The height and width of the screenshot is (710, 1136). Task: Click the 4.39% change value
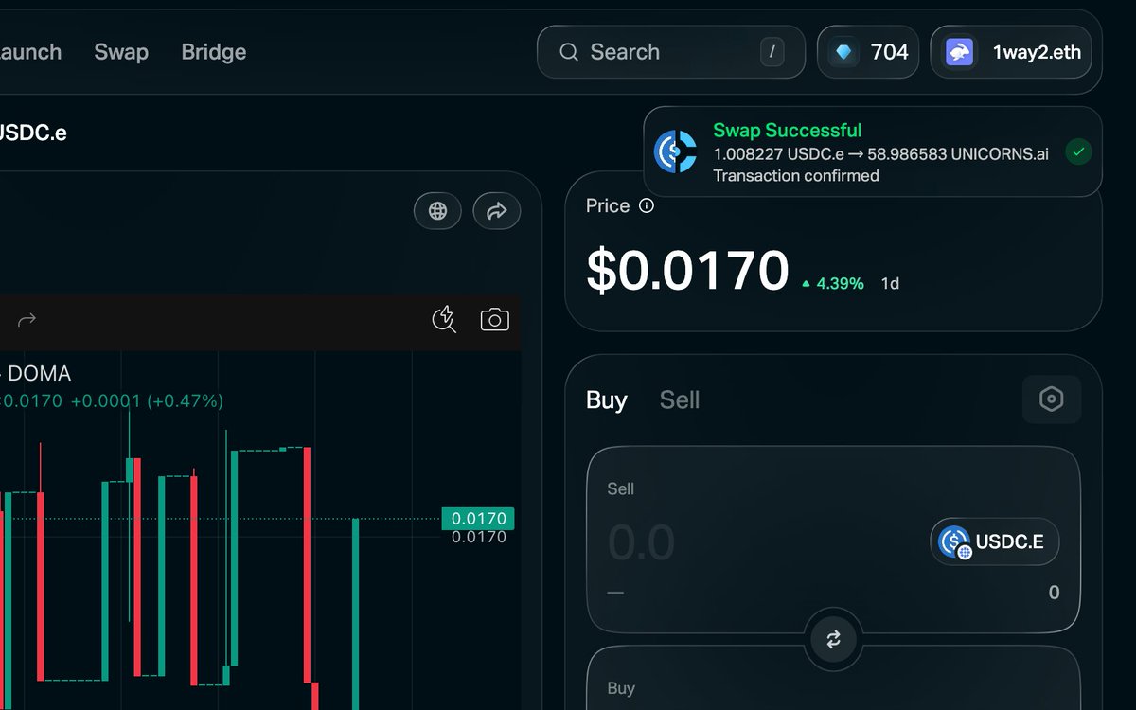(841, 283)
